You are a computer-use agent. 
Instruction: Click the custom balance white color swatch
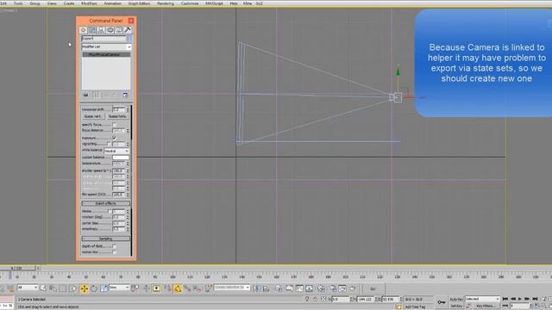click(x=121, y=157)
